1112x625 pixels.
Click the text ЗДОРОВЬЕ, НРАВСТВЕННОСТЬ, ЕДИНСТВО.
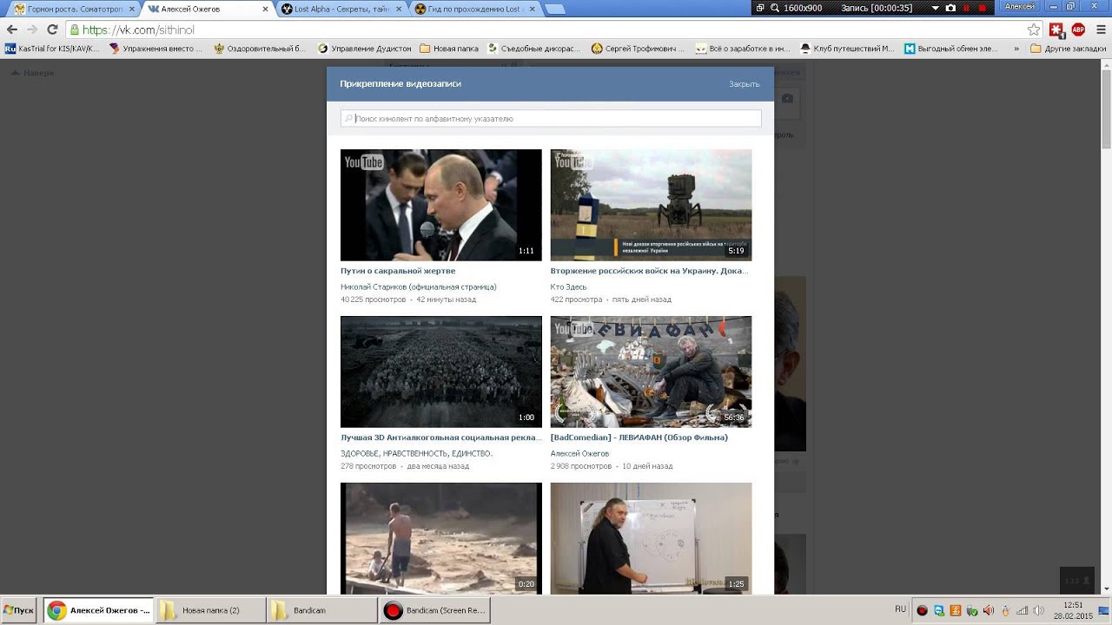417,453
